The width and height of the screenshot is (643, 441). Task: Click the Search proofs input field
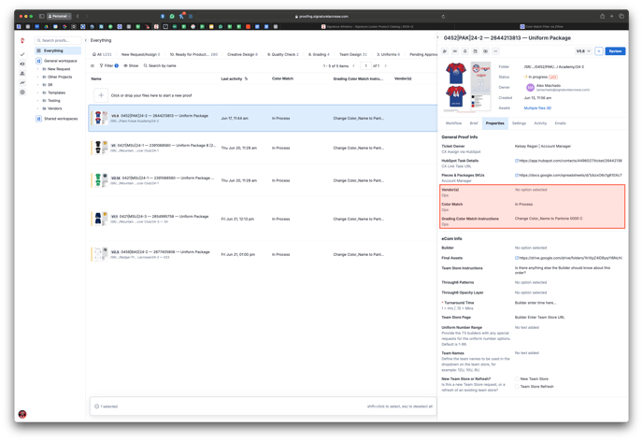point(59,40)
